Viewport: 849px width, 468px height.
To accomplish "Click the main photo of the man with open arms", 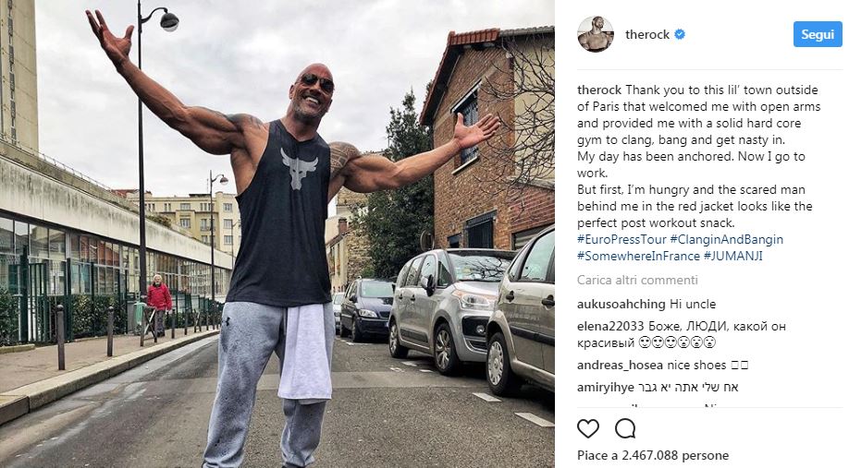I will 277,234.
